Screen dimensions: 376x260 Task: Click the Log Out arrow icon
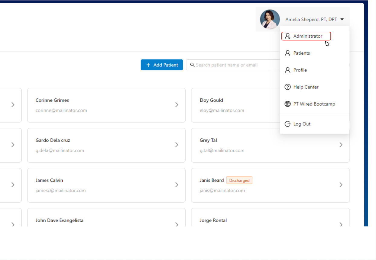288,124
